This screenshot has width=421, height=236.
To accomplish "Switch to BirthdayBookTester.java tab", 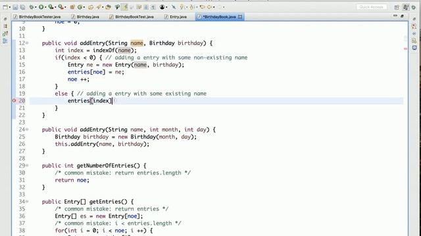I will click(37, 16).
